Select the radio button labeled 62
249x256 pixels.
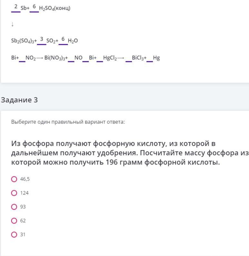click(14, 221)
